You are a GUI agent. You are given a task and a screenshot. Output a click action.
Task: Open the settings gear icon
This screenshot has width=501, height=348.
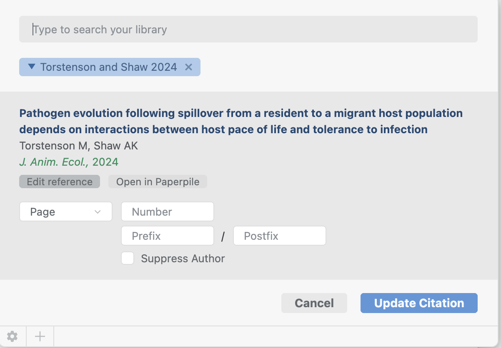(x=13, y=336)
